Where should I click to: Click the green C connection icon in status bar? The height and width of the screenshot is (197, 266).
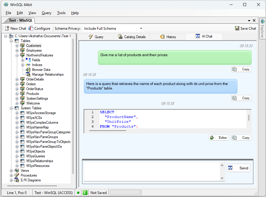point(84,192)
